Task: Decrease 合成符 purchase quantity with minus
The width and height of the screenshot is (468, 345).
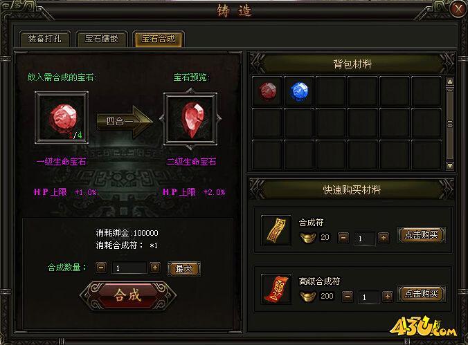Action: pyautogui.click(x=343, y=238)
